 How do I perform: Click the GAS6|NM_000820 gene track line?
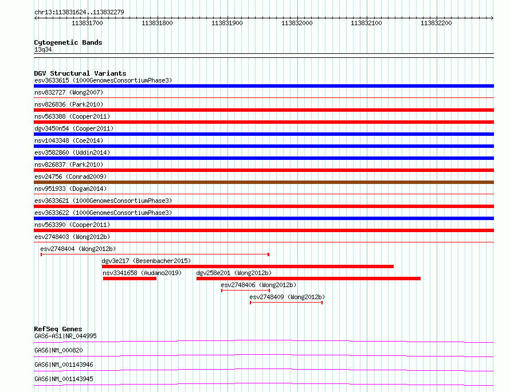tap(264, 355)
